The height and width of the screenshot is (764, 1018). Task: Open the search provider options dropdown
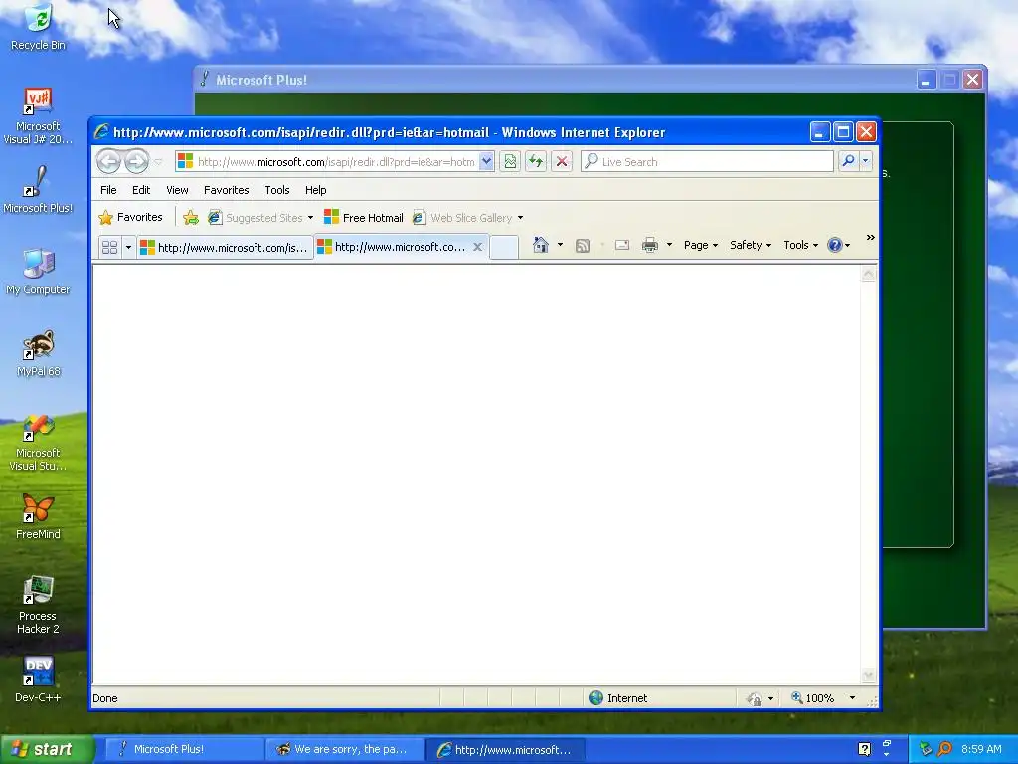866,161
